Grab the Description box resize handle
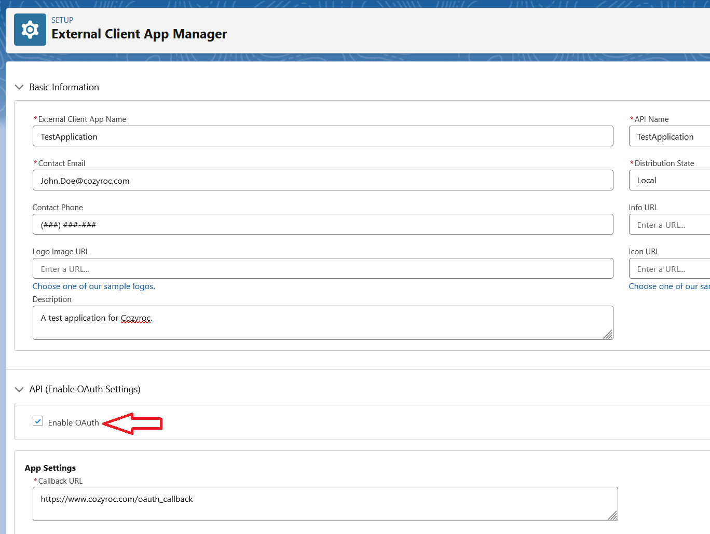Image resolution: width=710 pixels, height=534 pixels. click(x=608, y=335)
